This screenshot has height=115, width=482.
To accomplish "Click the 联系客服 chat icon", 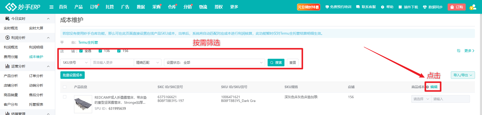I will click(358, 7).
